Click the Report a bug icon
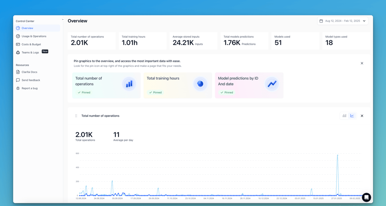386x206 pixels. (18, 89)
